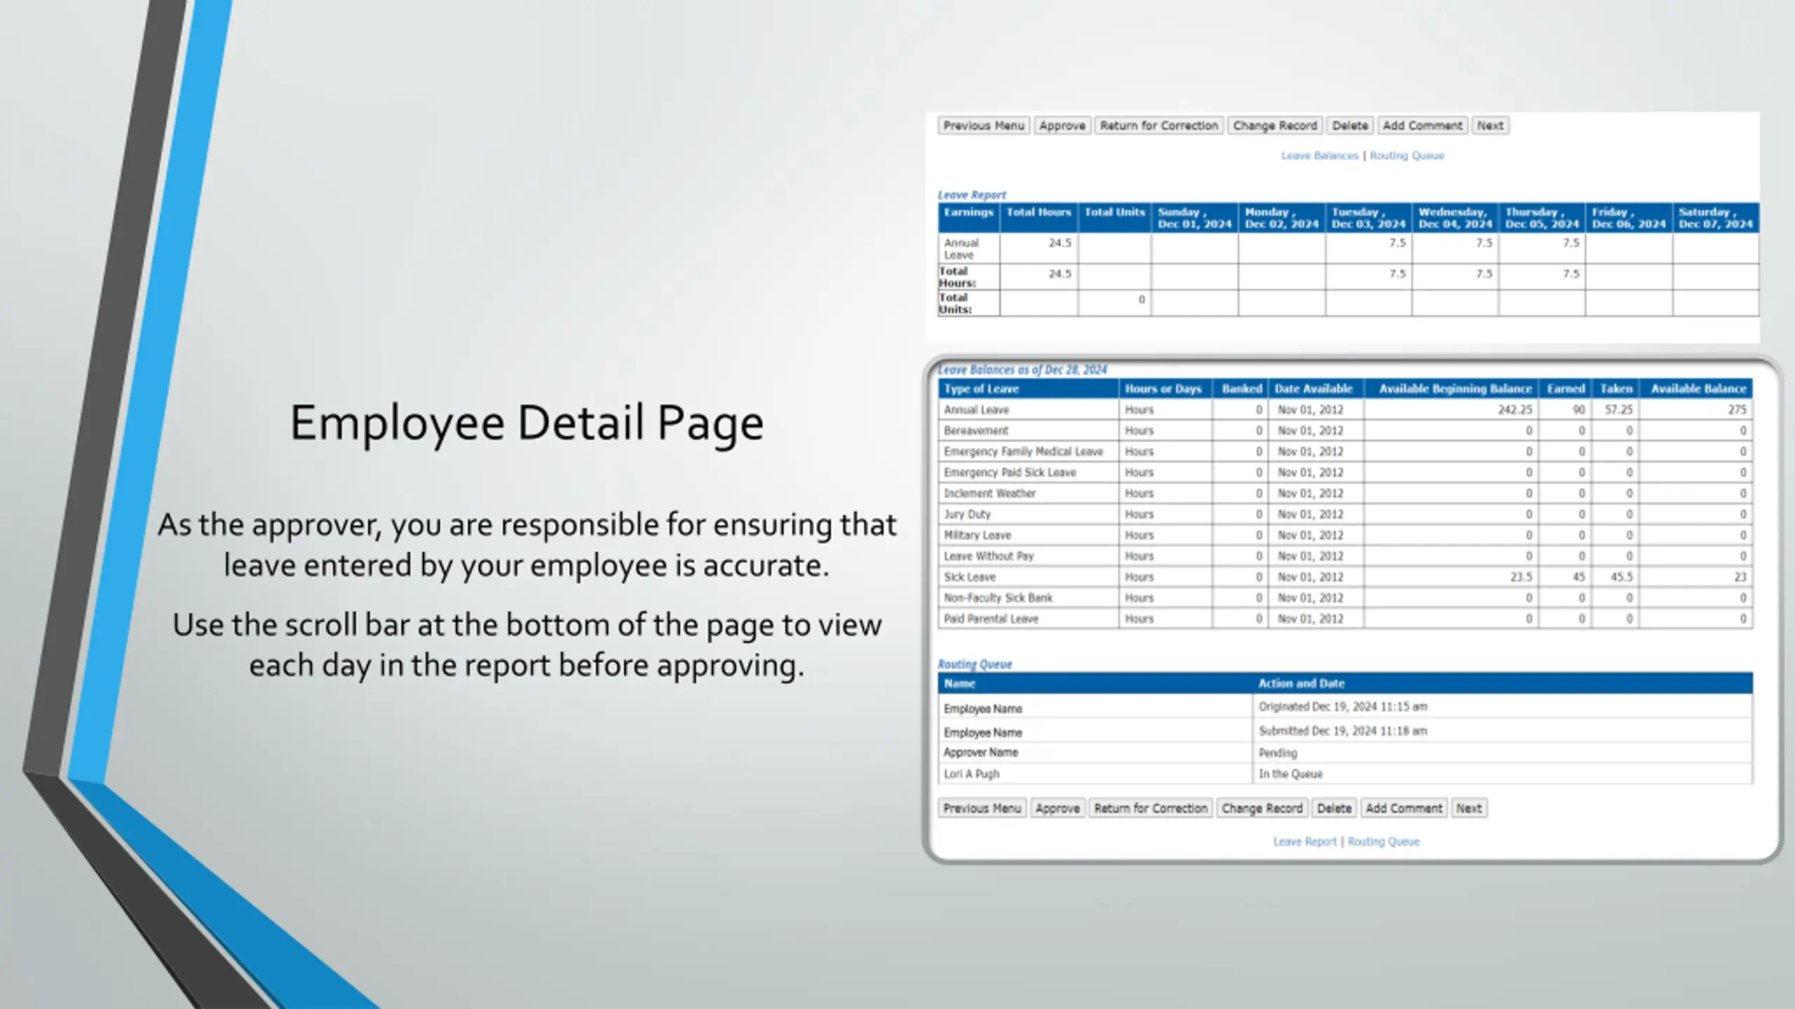The width and height of the screenshot is (1795, 1009).
Task: Click the top Previous Menu button
Action: coord(984,125)
